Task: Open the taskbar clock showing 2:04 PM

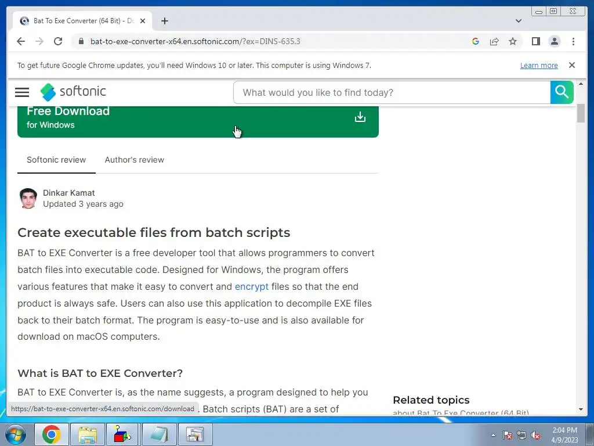Action: coord(564,435)
